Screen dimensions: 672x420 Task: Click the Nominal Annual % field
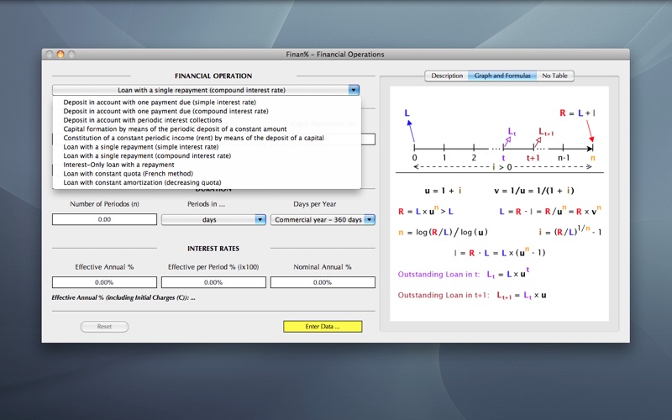pyautogui.click(x=323, y=282)
